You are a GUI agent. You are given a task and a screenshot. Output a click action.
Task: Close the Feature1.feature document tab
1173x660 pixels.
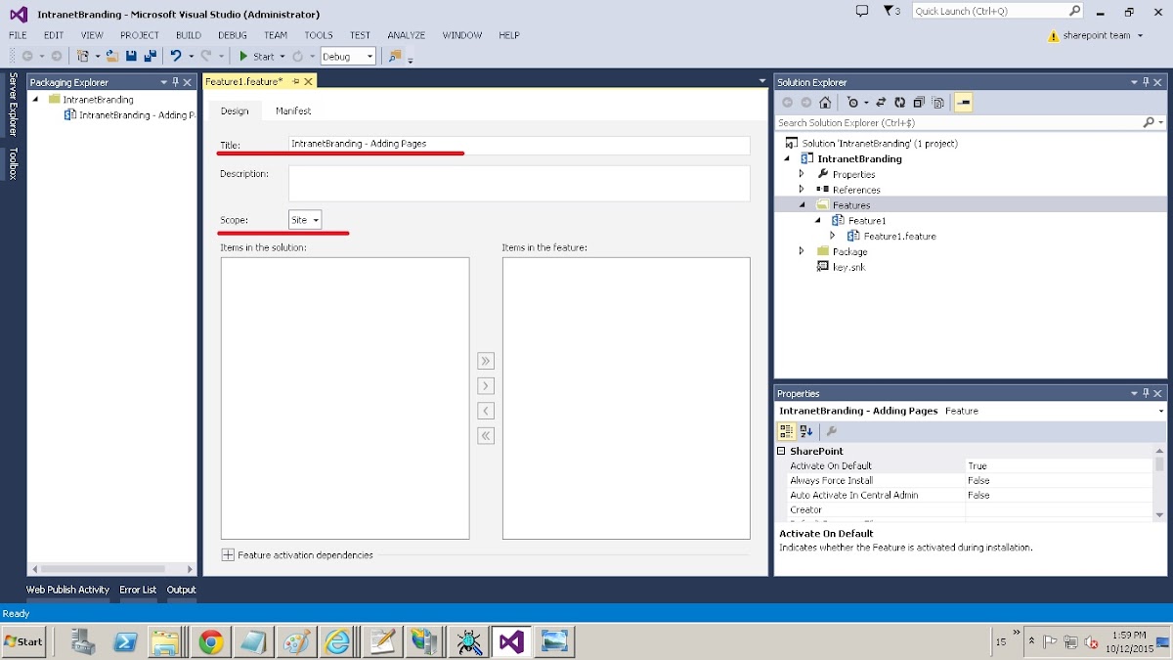(309, 82)
